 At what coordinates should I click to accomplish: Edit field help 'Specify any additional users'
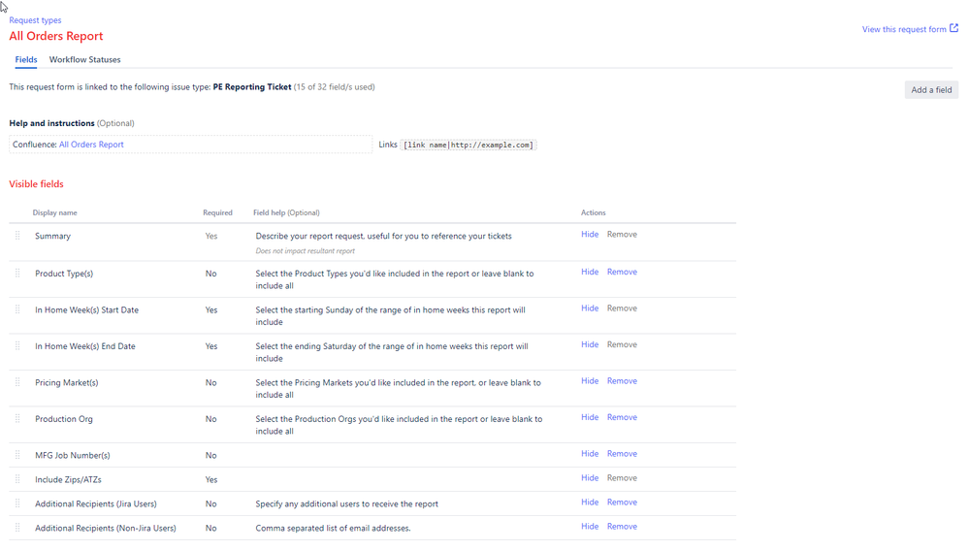(x=346, y=504)
